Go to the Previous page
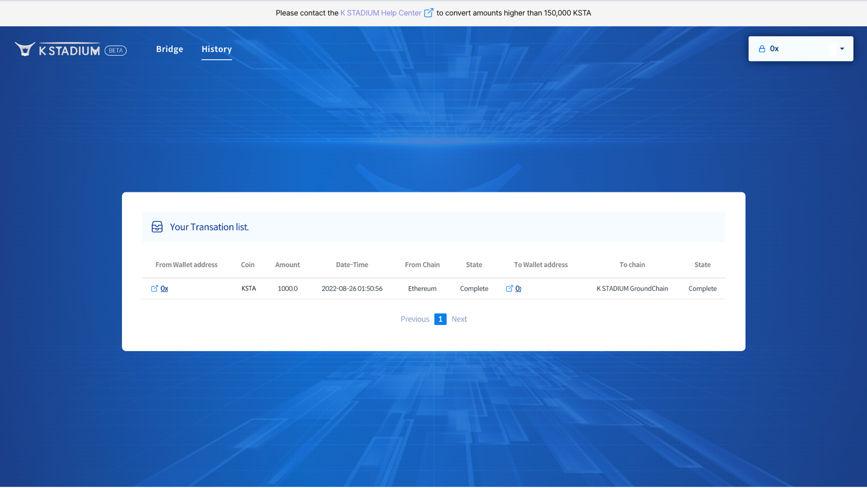The image size is (867, 488). 415,319
